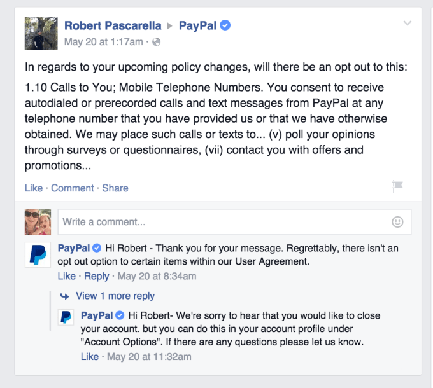Viewport: 433px width, 388px height.
Task: Click your own avatar beside comment box
Action: click(x=38, y=222)
